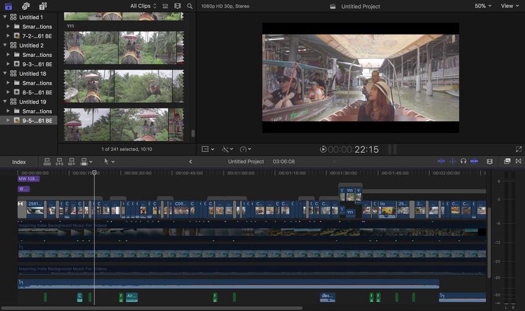Toggle video and audio skimming

click(x=441, y=161)
